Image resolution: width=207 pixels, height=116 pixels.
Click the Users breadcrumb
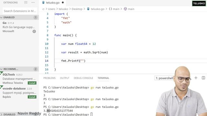pos(51,9)
